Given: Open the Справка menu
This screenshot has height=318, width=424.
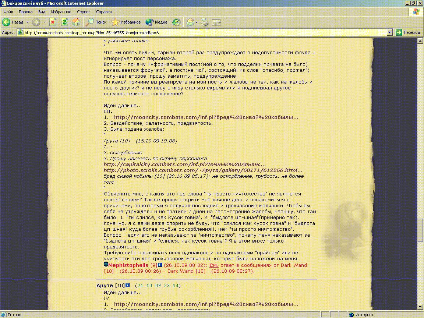Looking at the screenshot, I should [x=104, y=12].
